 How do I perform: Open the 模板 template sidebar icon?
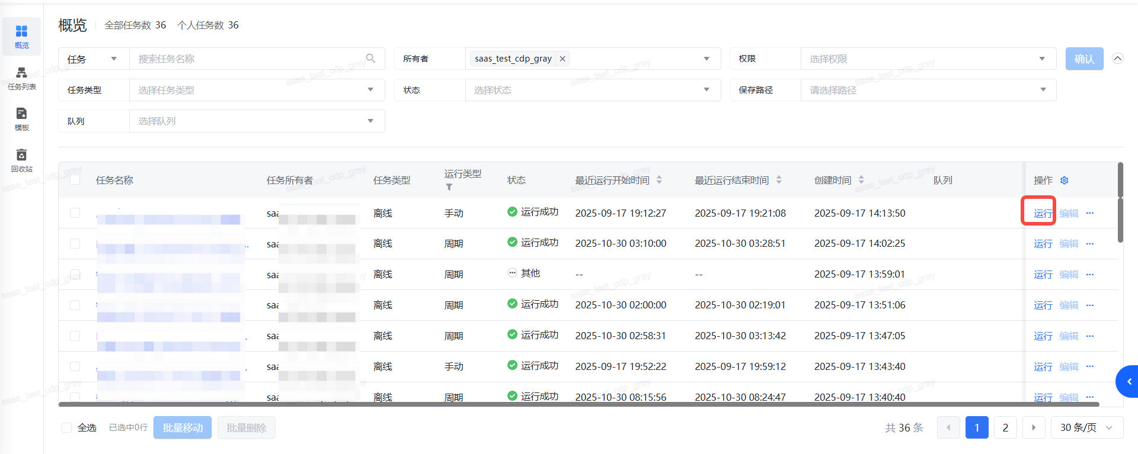click(x=21, y=119)
